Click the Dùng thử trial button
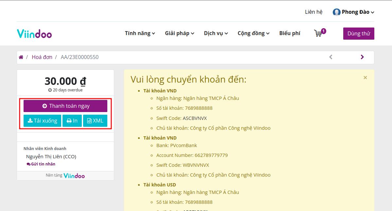This screenshot has width=392, height=211. [359, 33]
